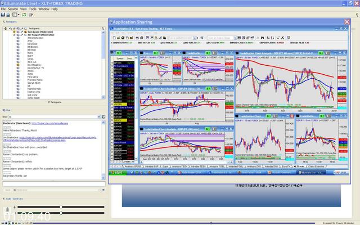Open second combo dropdown in TradeStation toolbar

click(x=235, y=38)
